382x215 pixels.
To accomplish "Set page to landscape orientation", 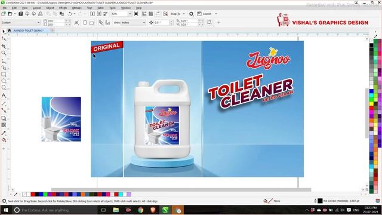I will [91, 23].
